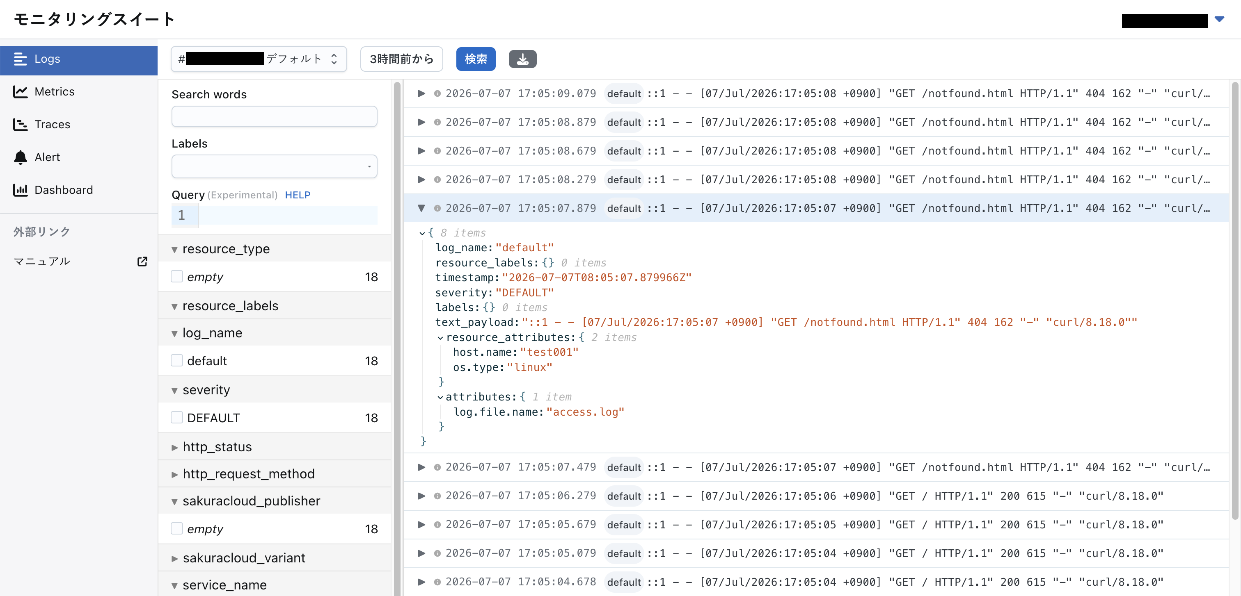Click the Dashboard bar-chart icon

[x=20, y=190]
